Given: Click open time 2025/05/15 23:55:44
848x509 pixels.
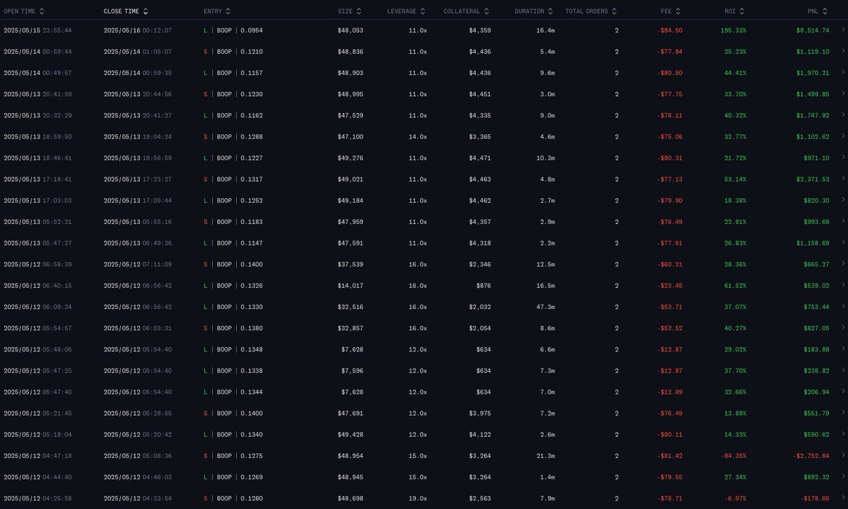Looking at the screenshot, I should (37, 30).
